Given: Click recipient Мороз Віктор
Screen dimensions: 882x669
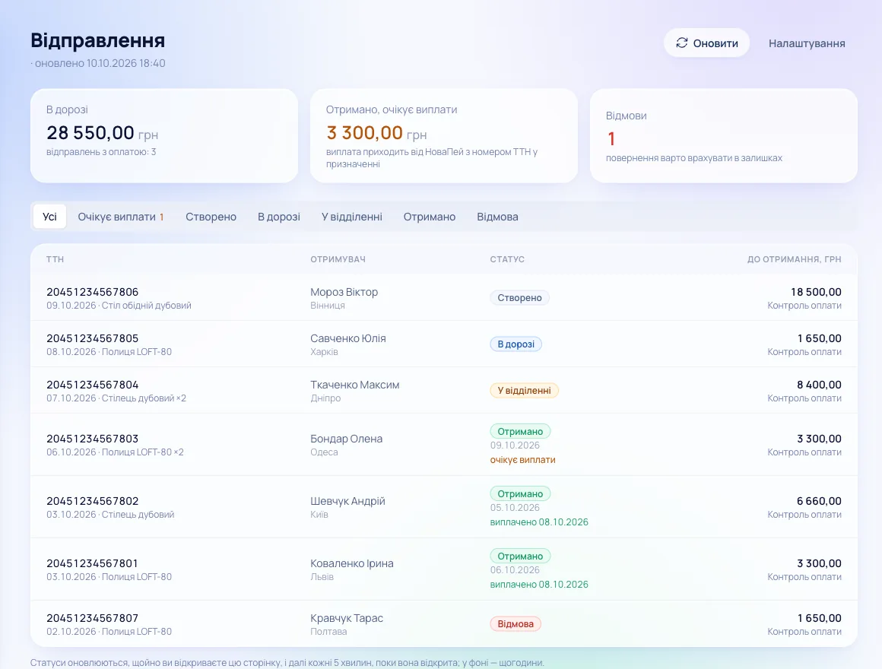Looking at the screenshot, I should pyautogui.click(x=344, y=292).
